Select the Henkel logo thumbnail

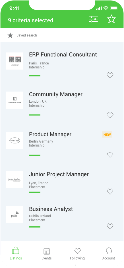tap(15, 141)
